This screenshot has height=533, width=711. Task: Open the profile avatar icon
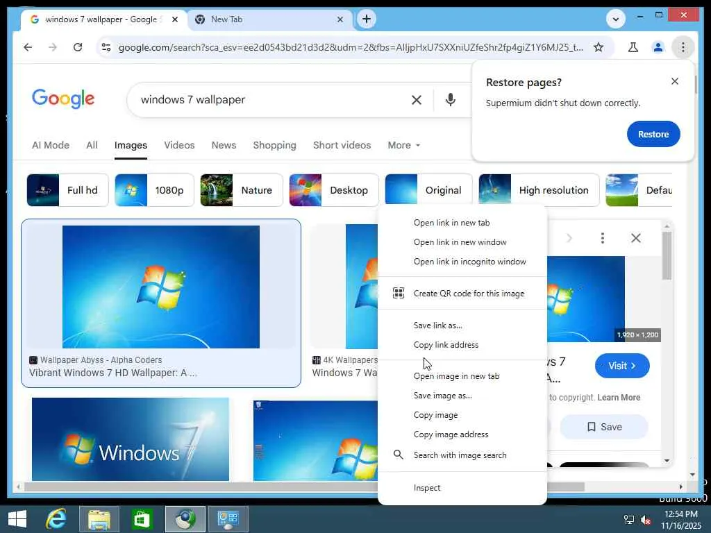(x=658, y=47)
